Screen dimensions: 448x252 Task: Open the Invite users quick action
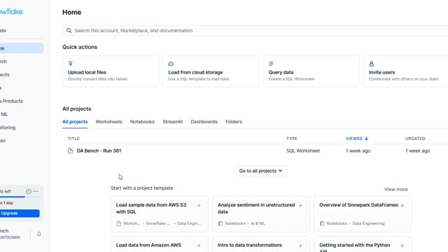coord(406,71)
